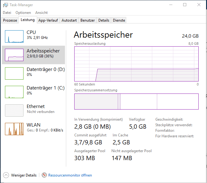This screenshot has width=207, height=183.
Task: Click the Ressourcenmonitor öffnen link
Action: coord(70,175)
